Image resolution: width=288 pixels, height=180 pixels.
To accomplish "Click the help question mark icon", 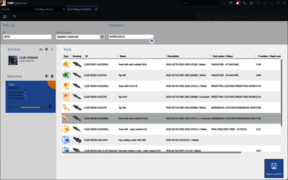I will [258, 3].
